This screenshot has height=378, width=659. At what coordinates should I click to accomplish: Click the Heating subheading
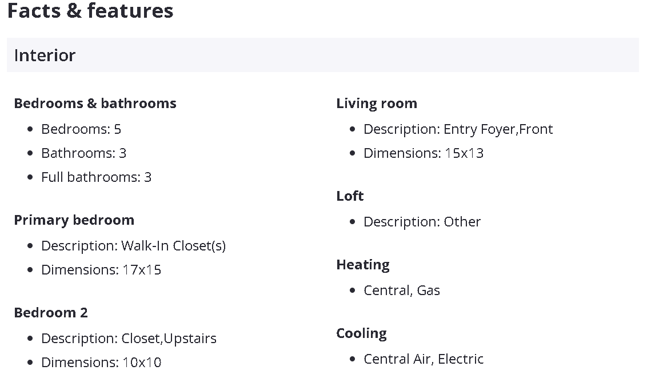click(x=363, y=265)
